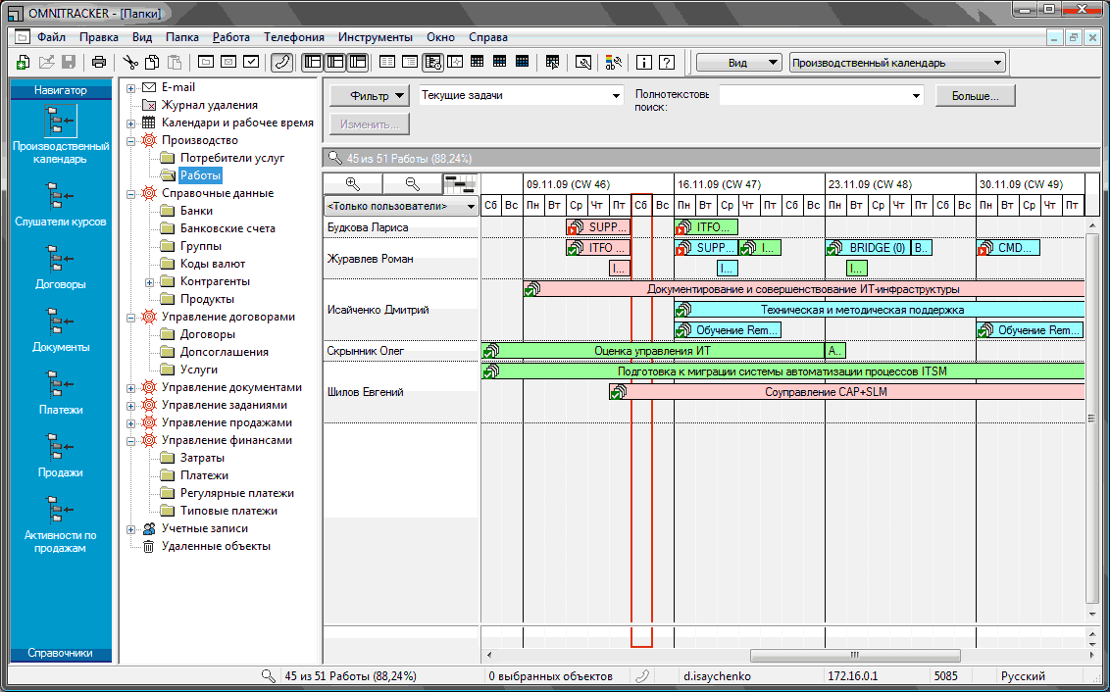1110x692 pixels.
Task: Open the Текущие задачи filter combo box
Action: 521,95
